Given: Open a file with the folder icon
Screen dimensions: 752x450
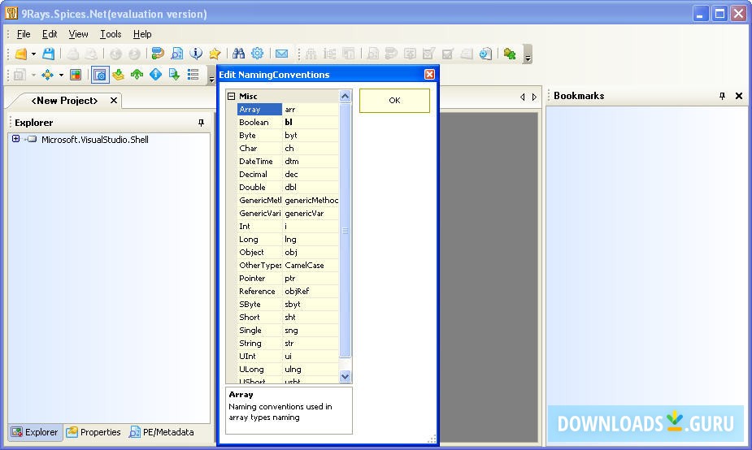Looking at the screenshot, I should 20,54.
